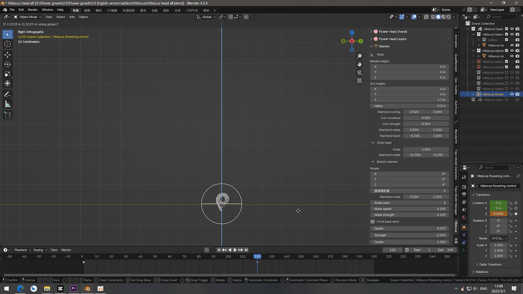Image resolution: width=523 pixels, height=294 pixels.
Task: Select the Select Box tool
Action: [x=8, y=34]
